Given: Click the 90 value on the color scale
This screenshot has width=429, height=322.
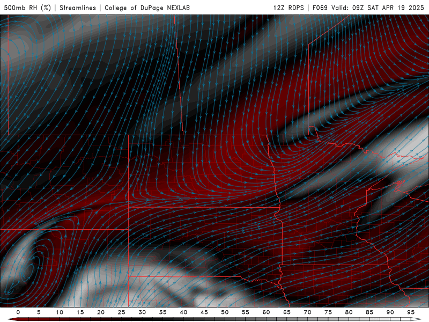Looking at the screenshot, I should coord(390,312).
